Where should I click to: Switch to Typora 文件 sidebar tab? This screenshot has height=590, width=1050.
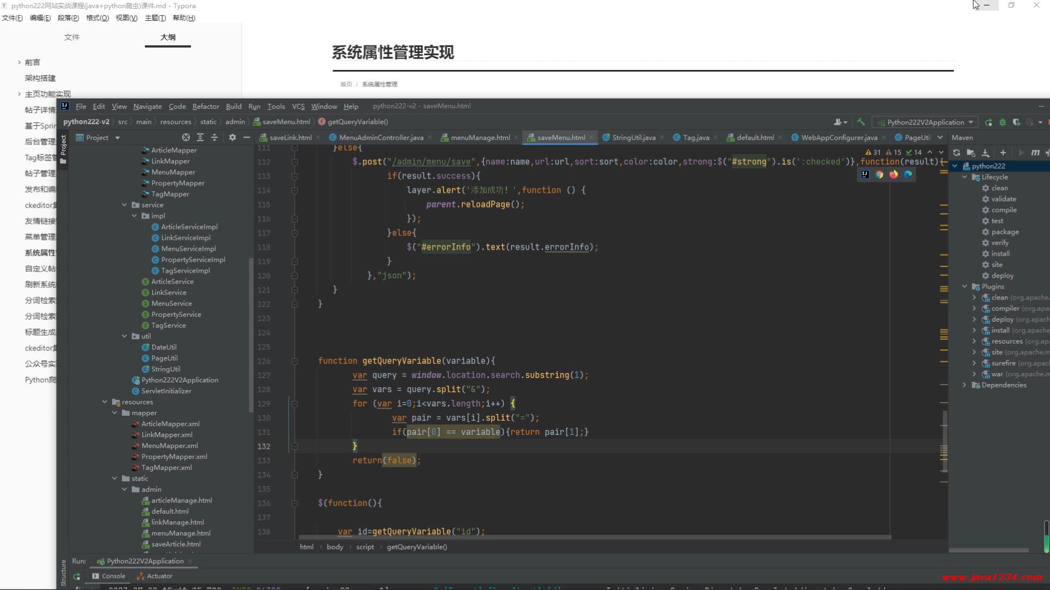pyautogui.click(x=72, y=37)
